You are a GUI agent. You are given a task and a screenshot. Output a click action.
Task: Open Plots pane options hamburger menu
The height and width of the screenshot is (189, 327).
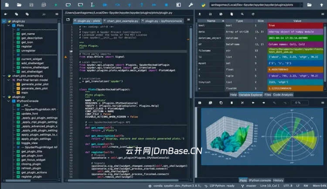point(323,103)
